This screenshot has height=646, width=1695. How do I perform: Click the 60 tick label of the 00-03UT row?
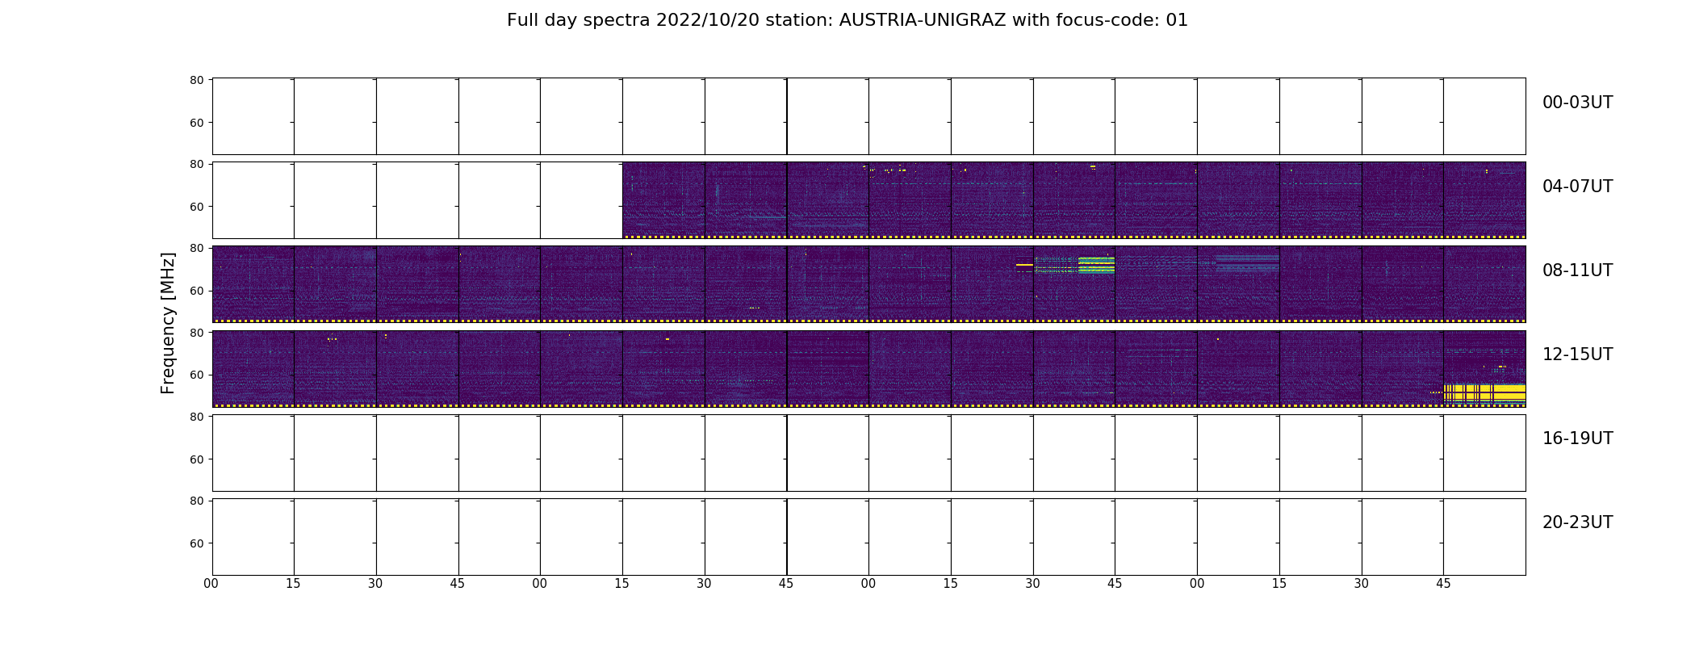pyautogui.click(x=196, y=123)
